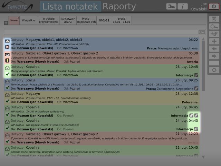Click envelope icon of 06:22 Magazyn note
Image resolution: width=221 pixels, height=166 pixels.
7,41
